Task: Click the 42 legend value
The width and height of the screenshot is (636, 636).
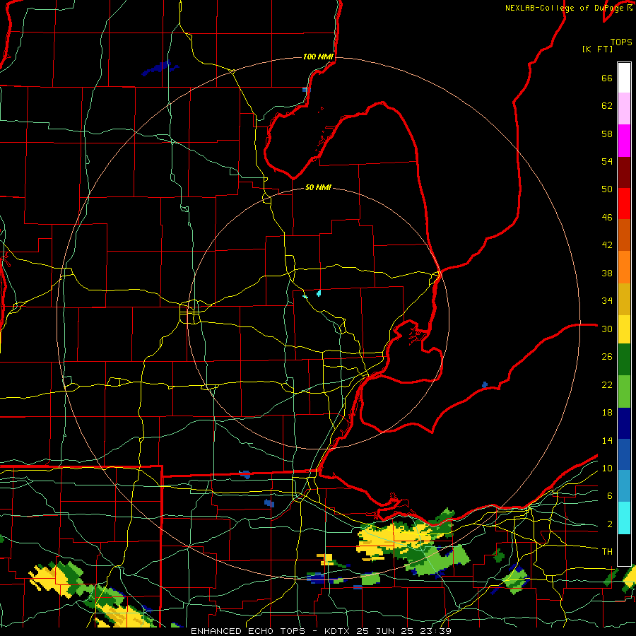Action: pos(607,245)
